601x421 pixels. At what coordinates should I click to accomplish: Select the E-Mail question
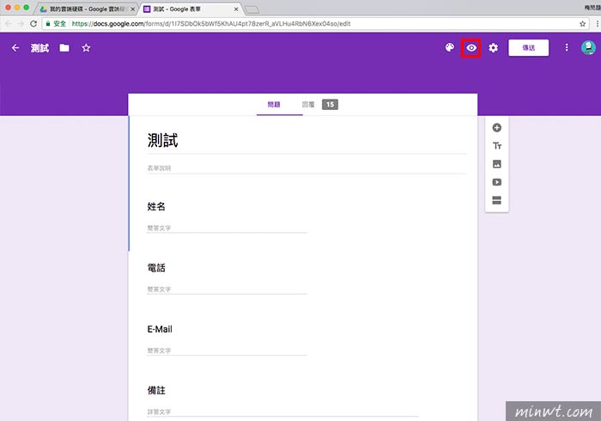160,329
